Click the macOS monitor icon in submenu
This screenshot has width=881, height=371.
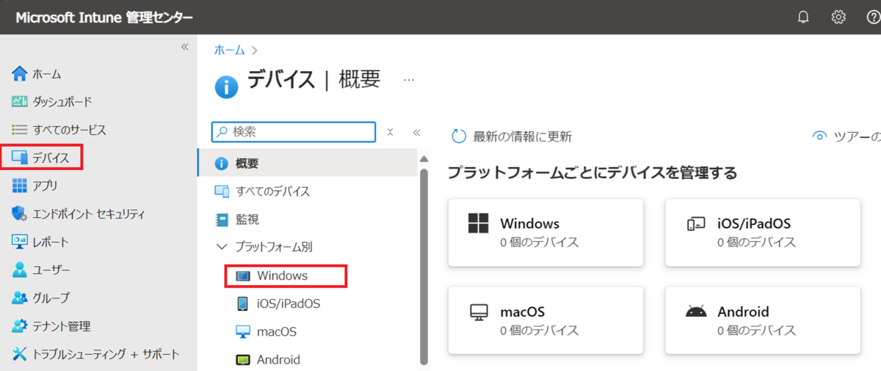[243, 331]
